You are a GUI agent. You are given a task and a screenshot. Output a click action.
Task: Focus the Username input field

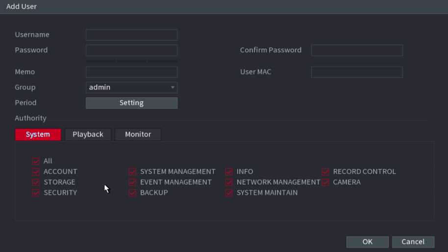(x=131, y=35)
